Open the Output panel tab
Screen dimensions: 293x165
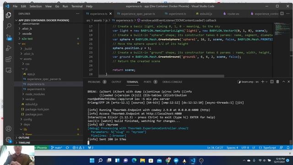click(x=116, y=82)
